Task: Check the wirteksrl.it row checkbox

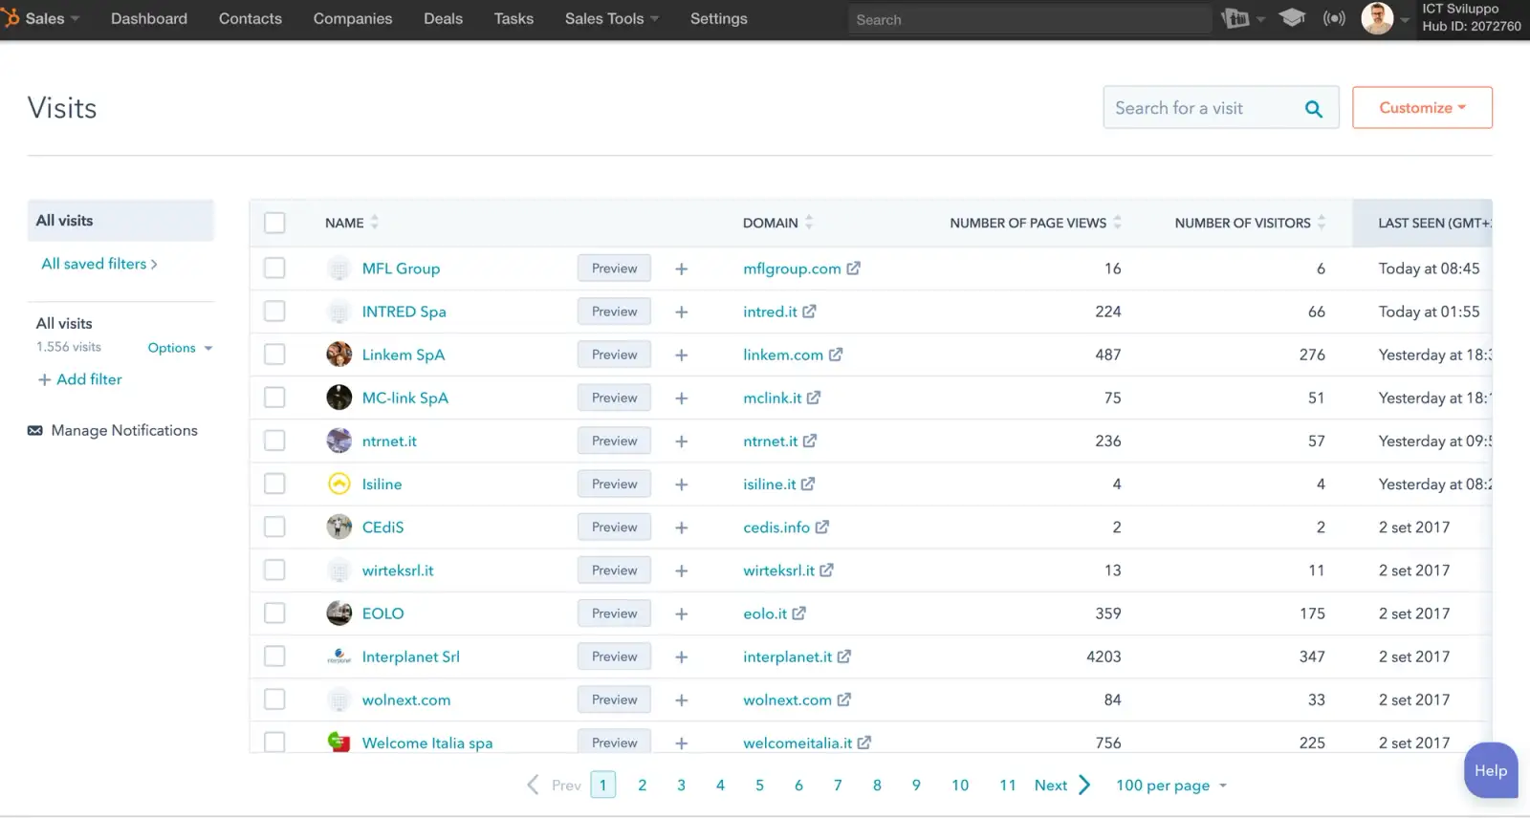Action: click(x=274, y=570)
